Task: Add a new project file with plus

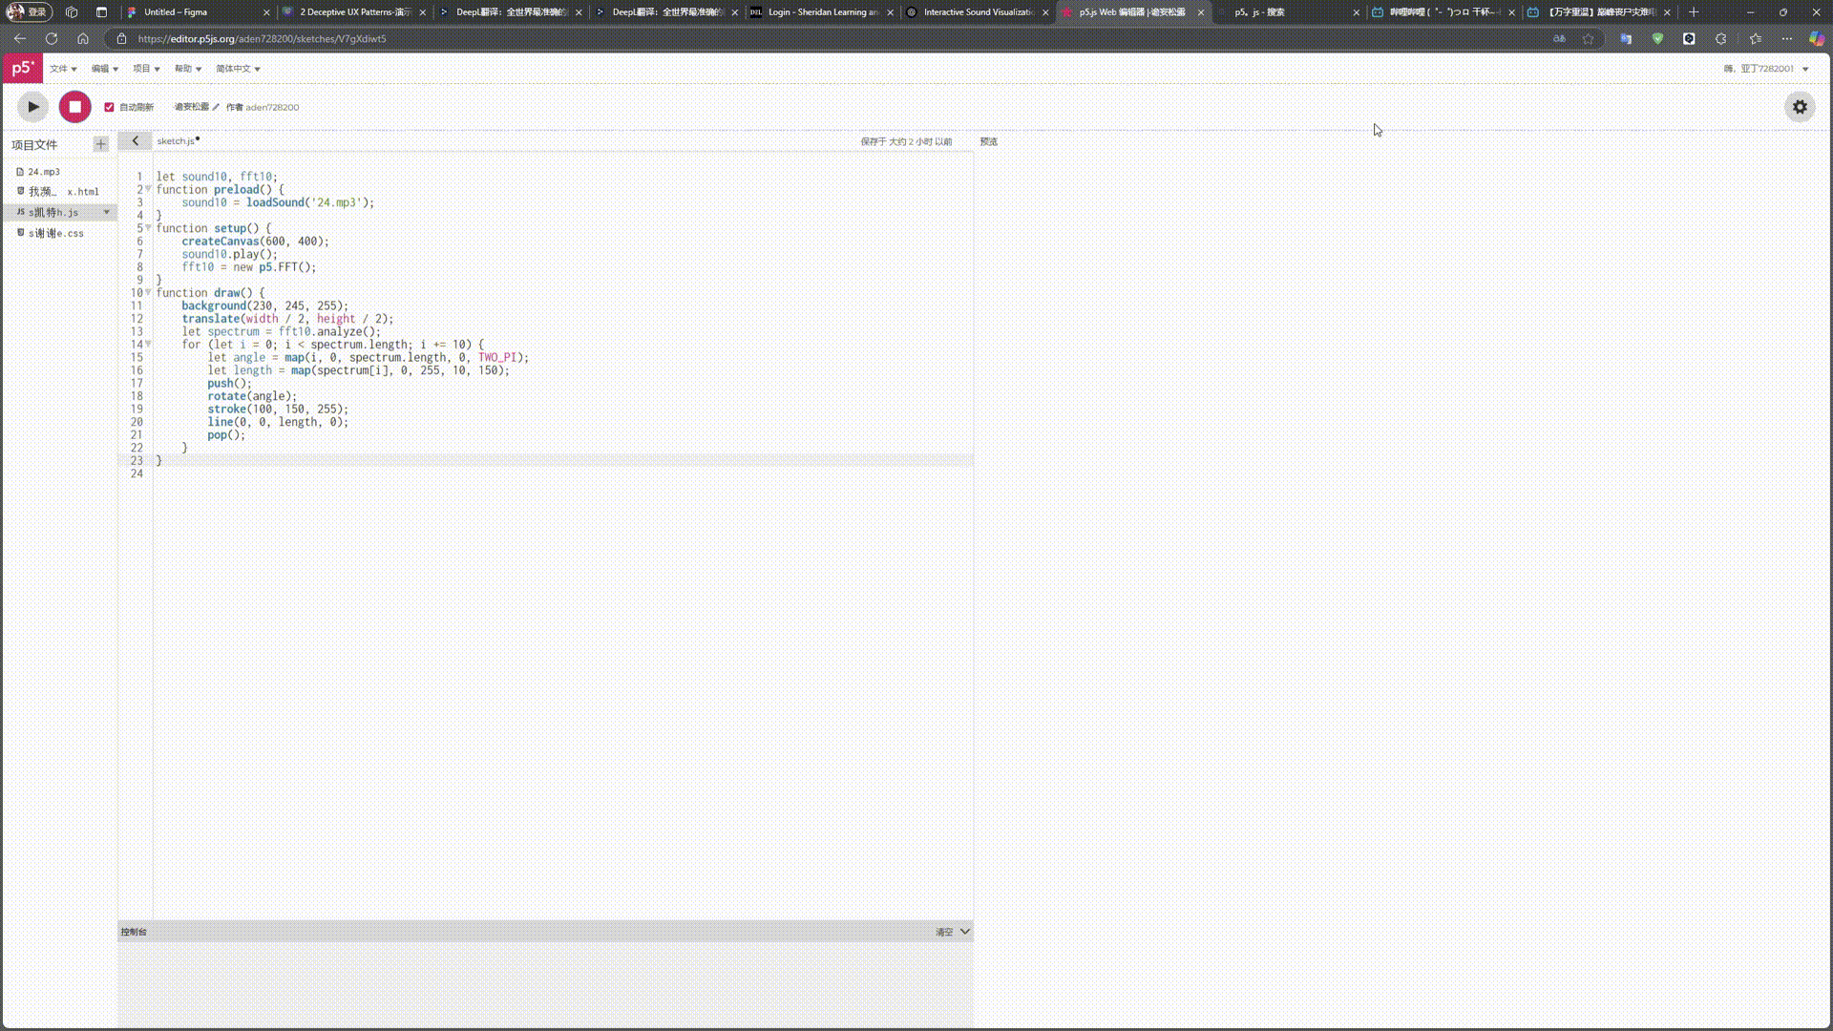Action: coord(100,144)
